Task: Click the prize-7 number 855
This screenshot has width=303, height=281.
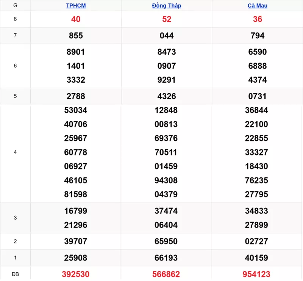Action: click(76, 36)
